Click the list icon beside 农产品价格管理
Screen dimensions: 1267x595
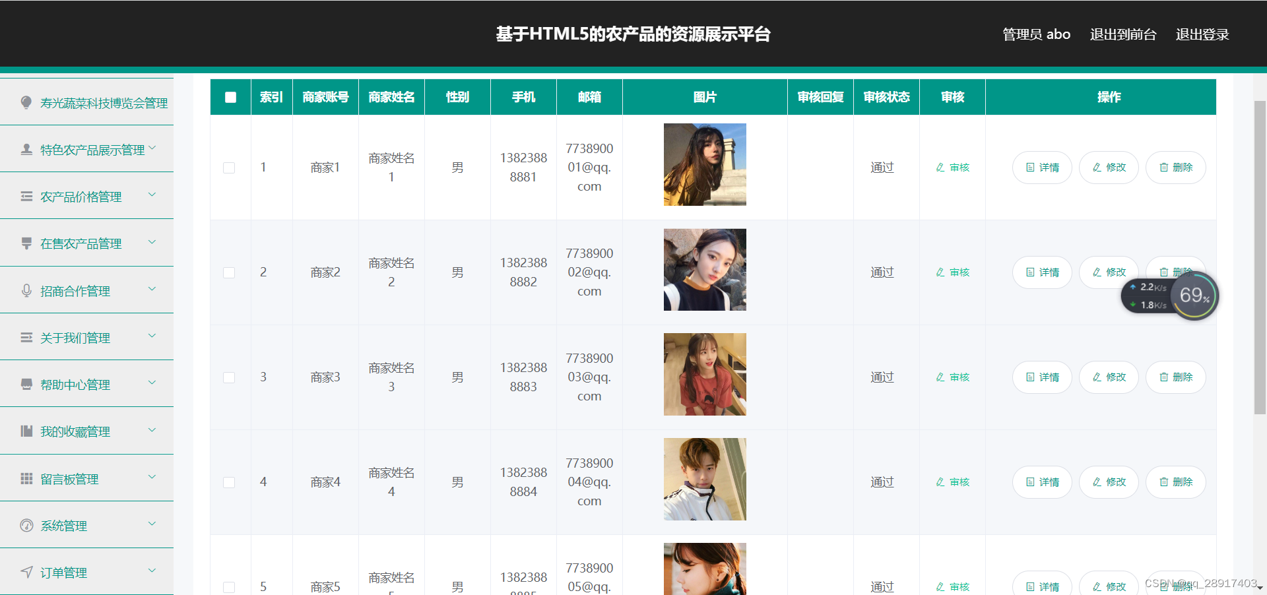click(x=26, y=196)
